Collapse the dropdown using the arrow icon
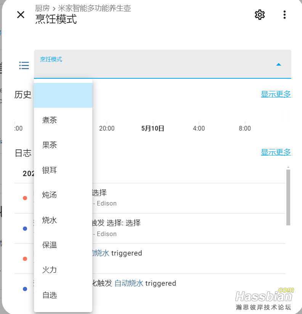 tap(278, 65)
